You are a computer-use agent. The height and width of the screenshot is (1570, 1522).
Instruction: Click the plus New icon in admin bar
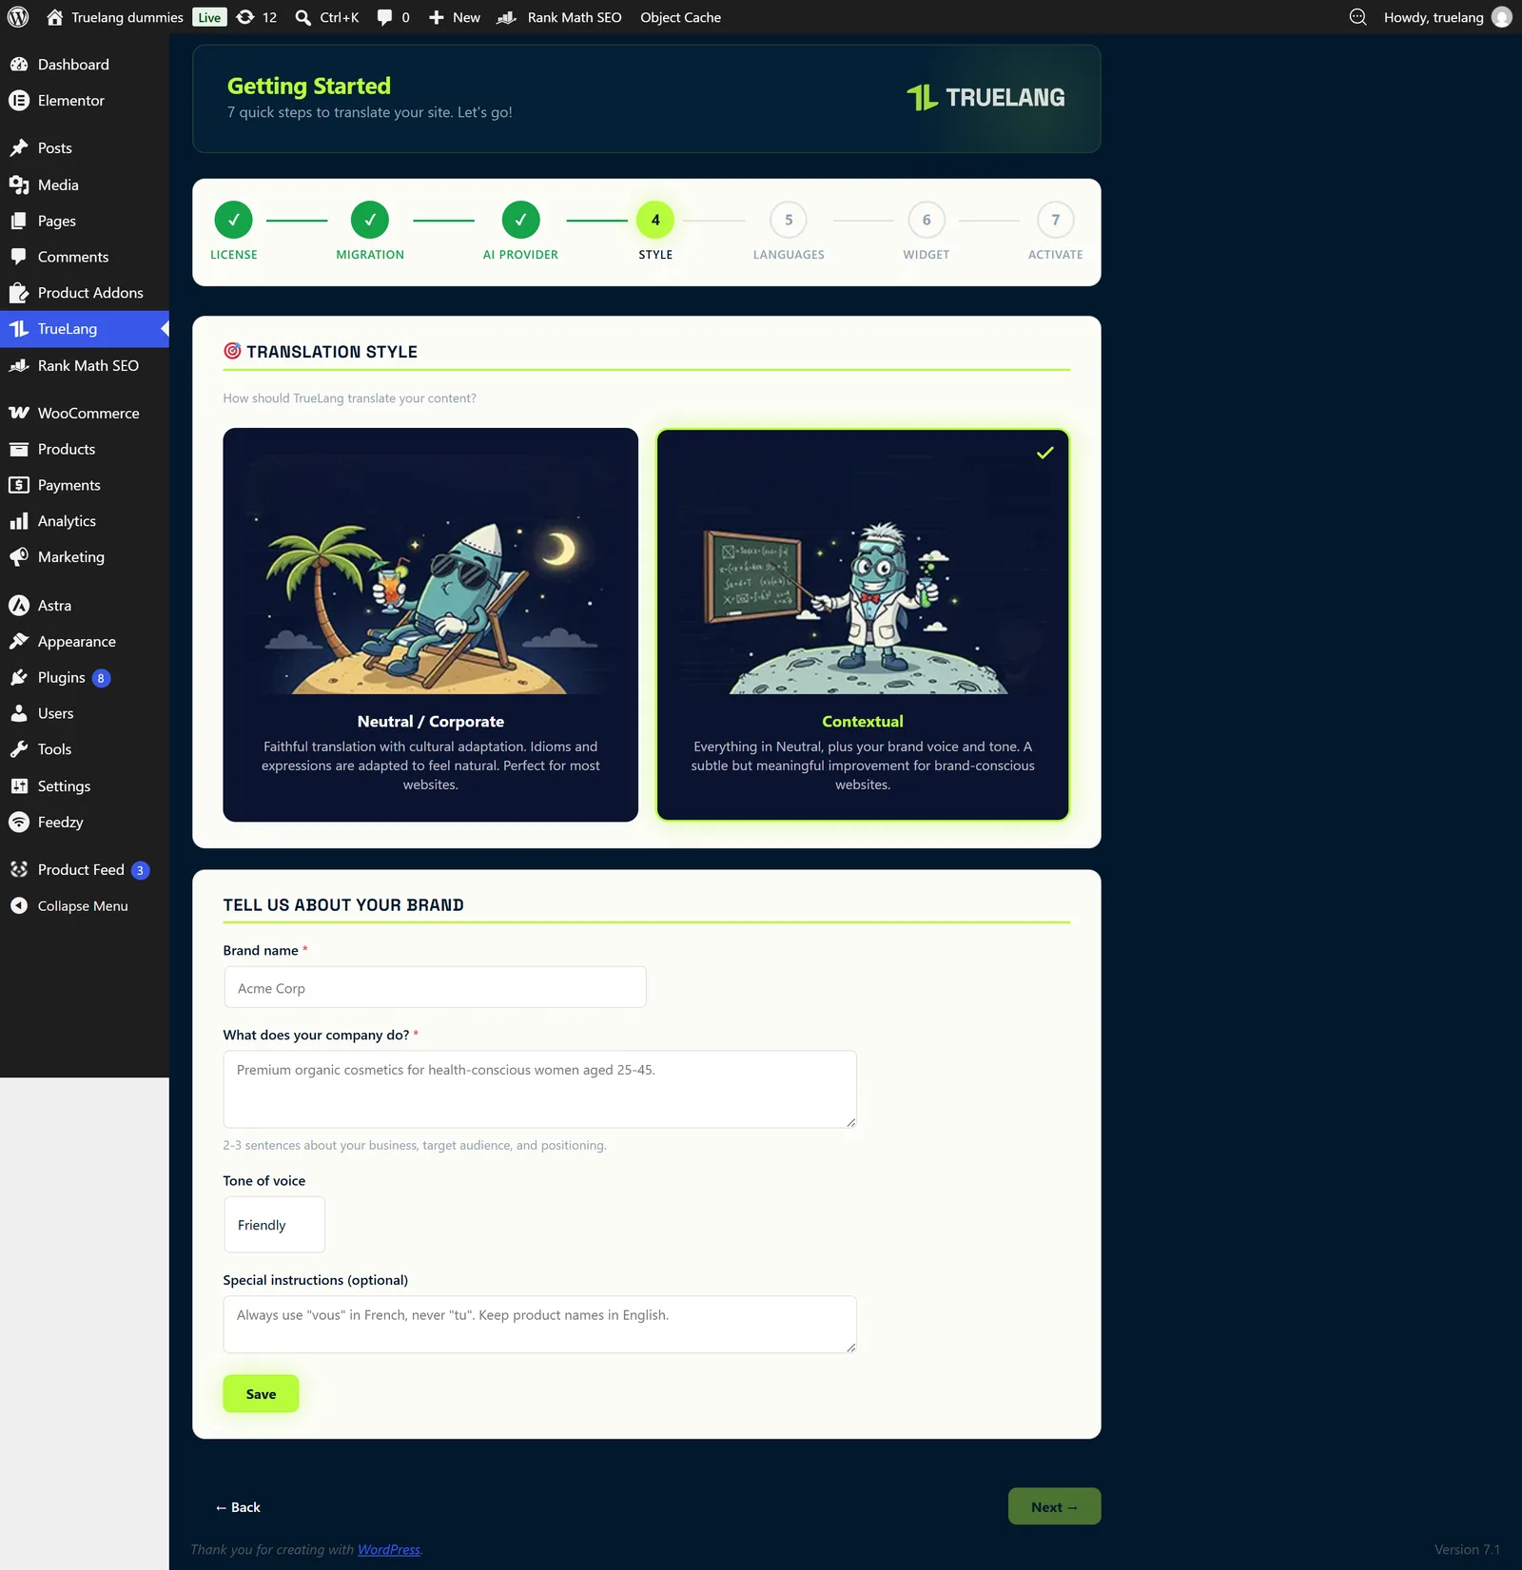[436, 17]
